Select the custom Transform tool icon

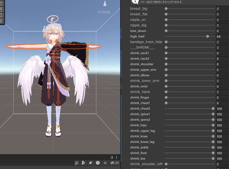pyautogui.click(x=2, y=20)
